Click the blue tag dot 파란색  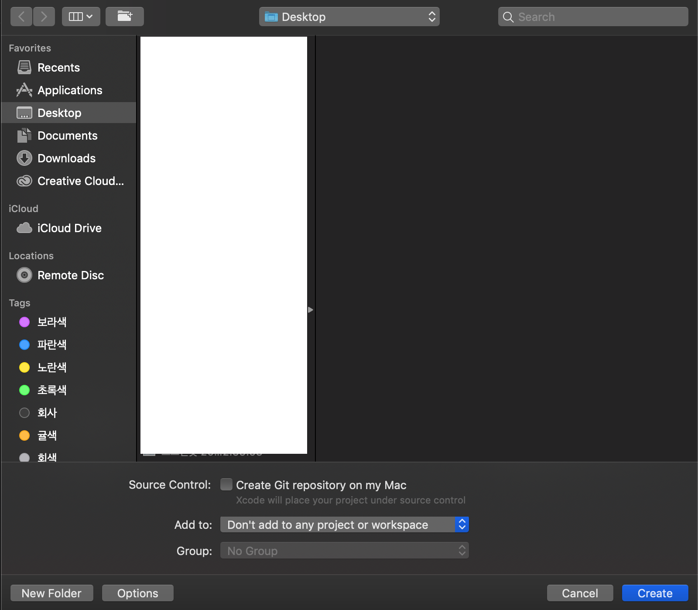(x=24, y=345)
